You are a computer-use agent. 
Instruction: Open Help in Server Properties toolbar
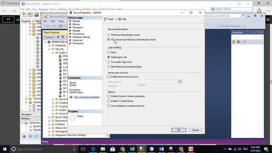click(x=122, y=19)
